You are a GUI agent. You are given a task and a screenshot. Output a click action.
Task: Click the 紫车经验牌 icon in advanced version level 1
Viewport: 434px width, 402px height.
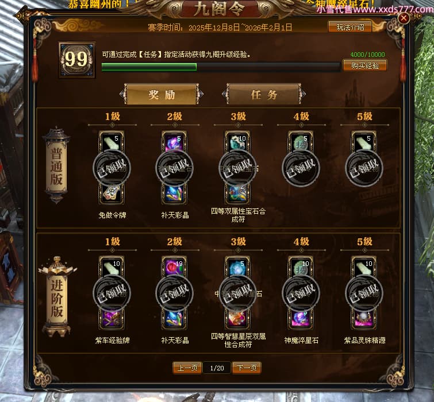112,319
